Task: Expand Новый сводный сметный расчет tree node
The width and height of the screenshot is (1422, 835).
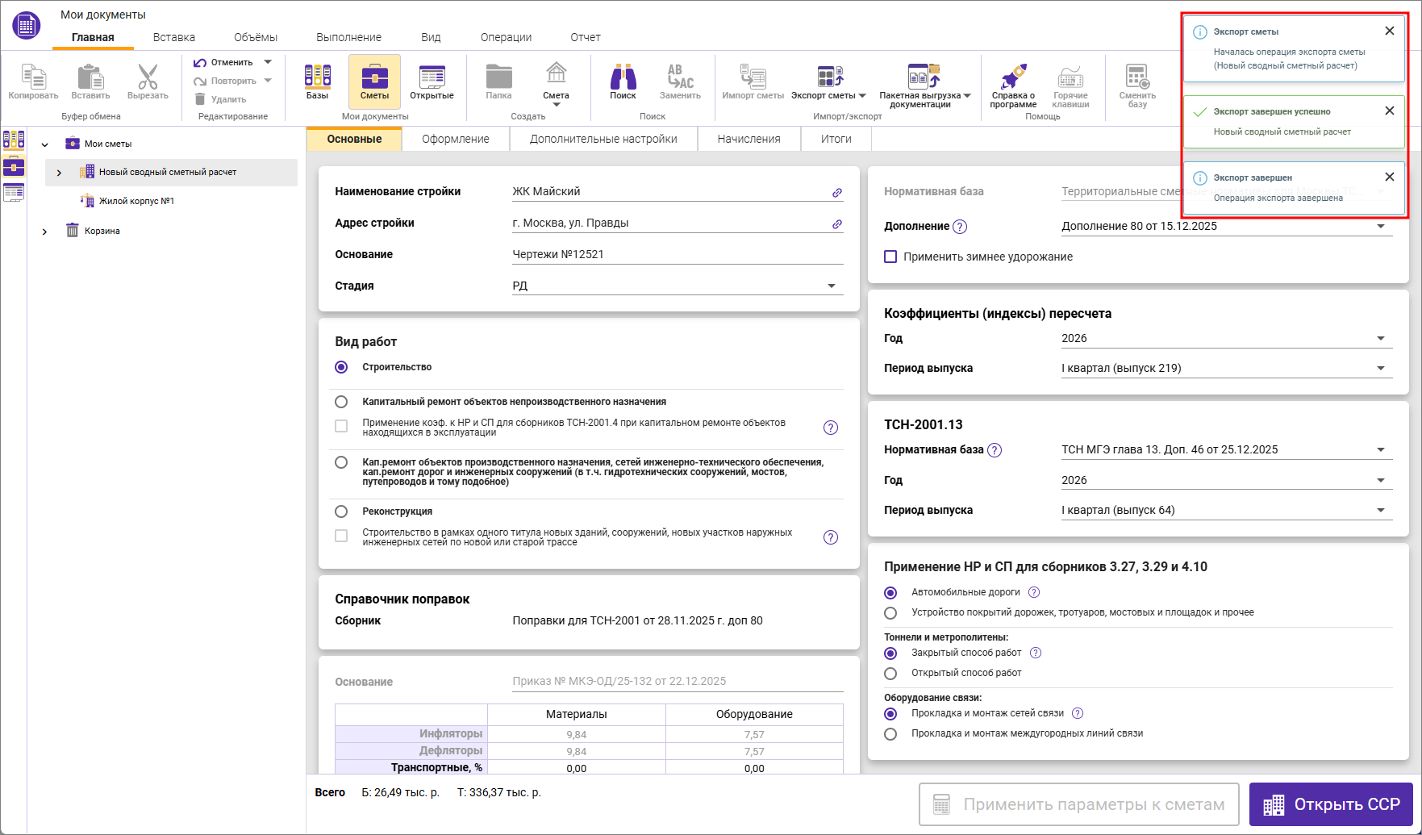Action: tap(59, 173)
